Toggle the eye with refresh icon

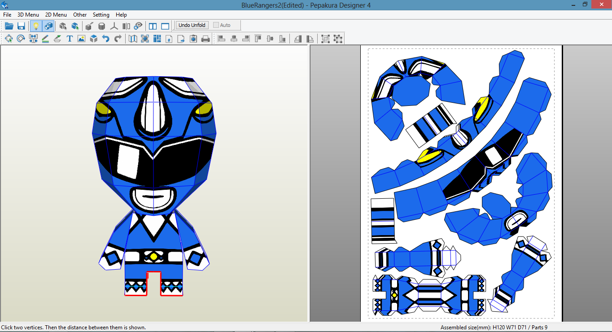[x=139, y=26]
